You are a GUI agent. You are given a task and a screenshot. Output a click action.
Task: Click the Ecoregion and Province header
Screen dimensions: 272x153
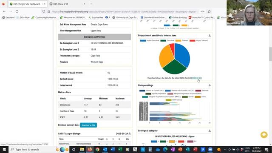pos(94,37)
